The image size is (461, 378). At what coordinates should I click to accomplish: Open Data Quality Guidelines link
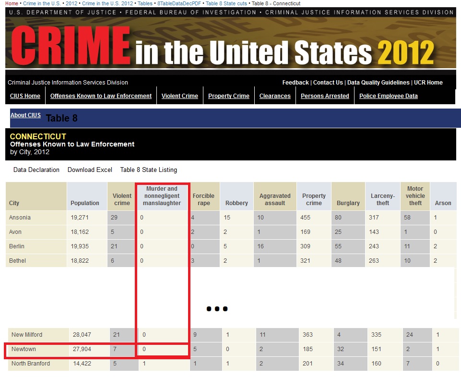point(378,83)
